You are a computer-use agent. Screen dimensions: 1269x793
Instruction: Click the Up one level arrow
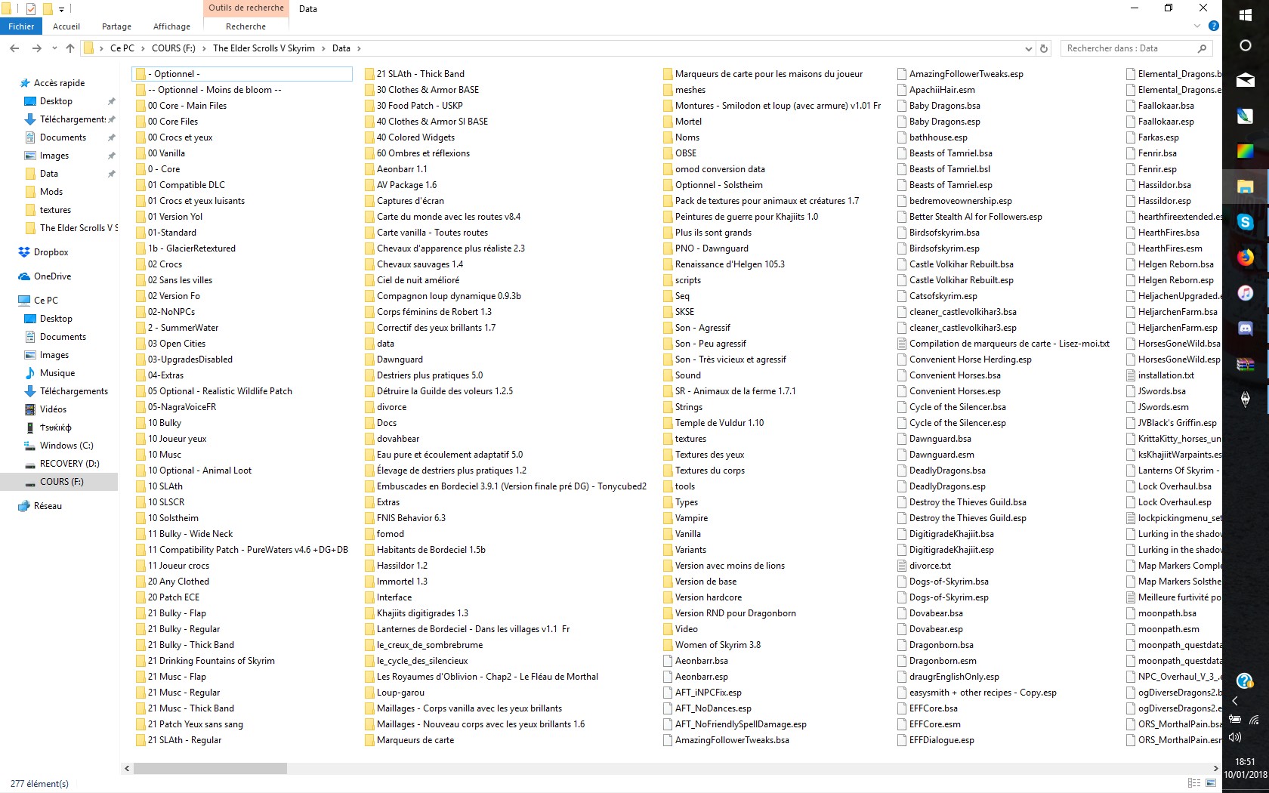(70, 48)
